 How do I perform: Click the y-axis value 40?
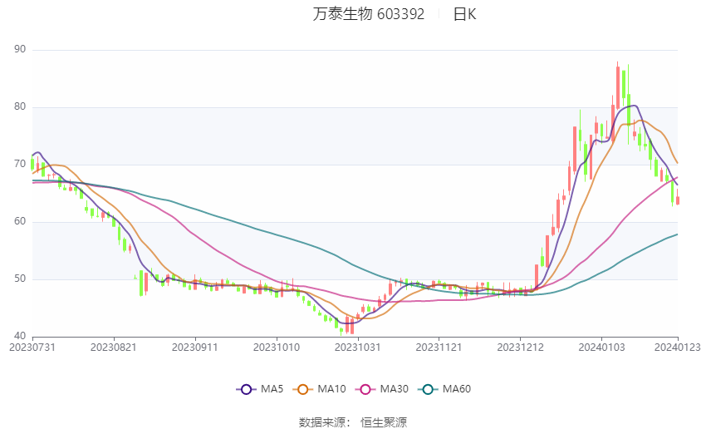(20, 336)
